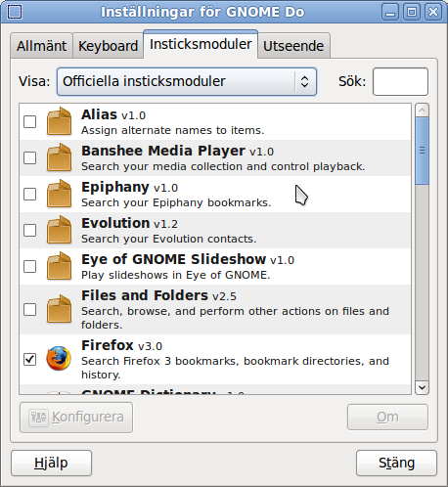Click the Alias plugin package icon
This screenshot has height=487, width=448.
coord(59,121)
